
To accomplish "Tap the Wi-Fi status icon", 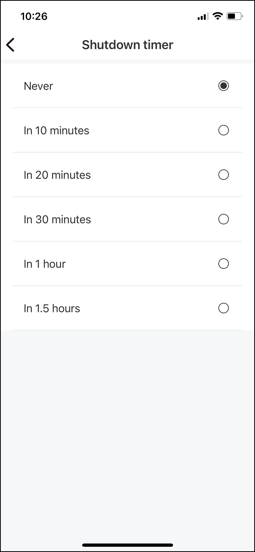I will tap(218, 16).
